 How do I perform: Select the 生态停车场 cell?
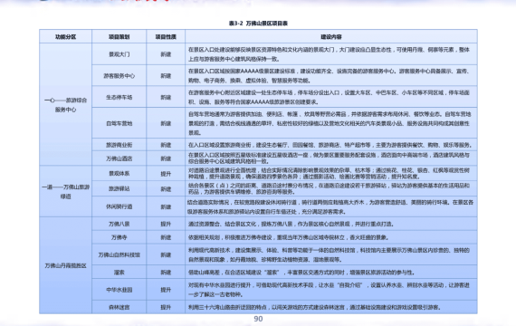click(119, 97)
